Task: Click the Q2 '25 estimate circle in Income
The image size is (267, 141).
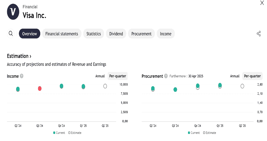Action: pos(105,86)
